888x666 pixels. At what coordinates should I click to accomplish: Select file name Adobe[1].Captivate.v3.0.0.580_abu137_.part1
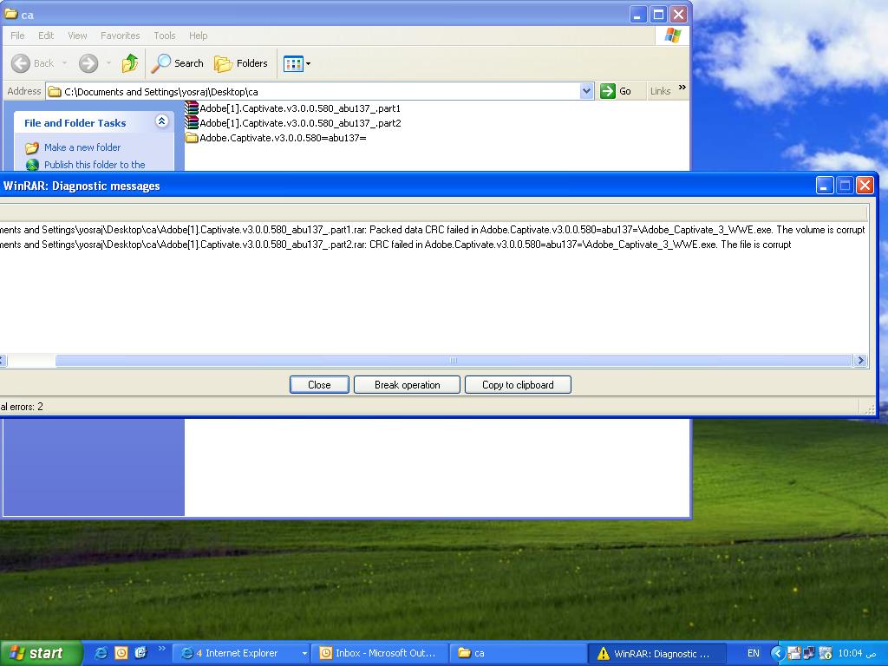tap(300, 108)
